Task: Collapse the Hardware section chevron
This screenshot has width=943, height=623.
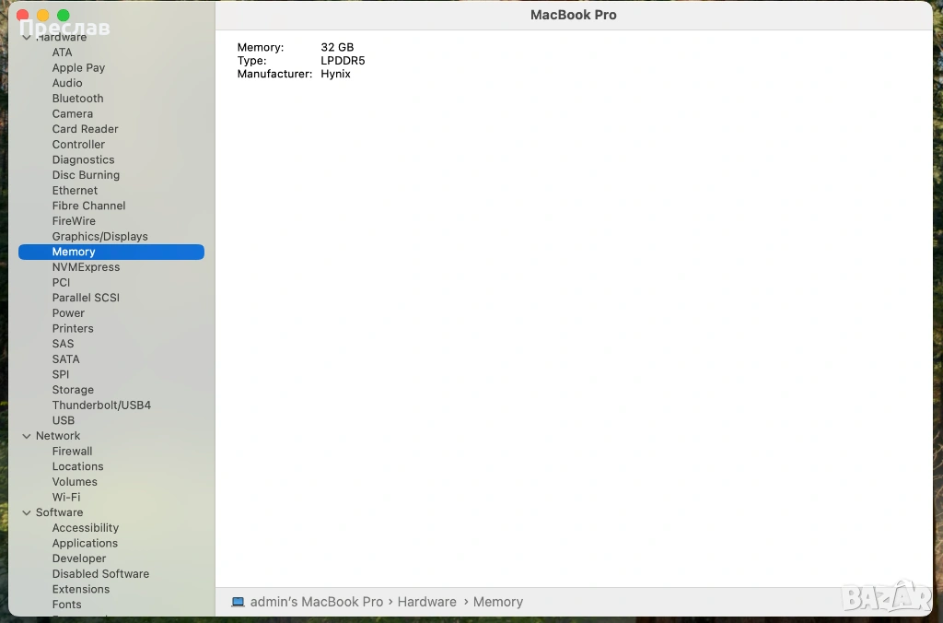Action: click(x=27, y=38)
